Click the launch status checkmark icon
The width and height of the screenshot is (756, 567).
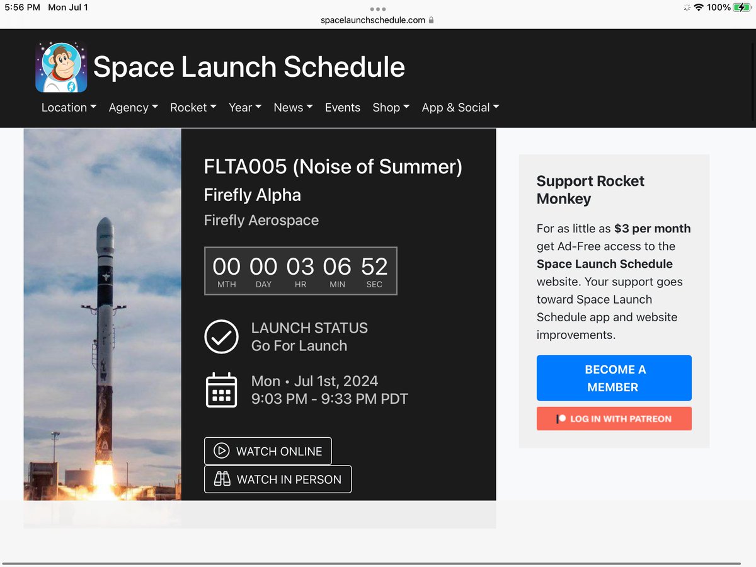click(x=221, y=337)
